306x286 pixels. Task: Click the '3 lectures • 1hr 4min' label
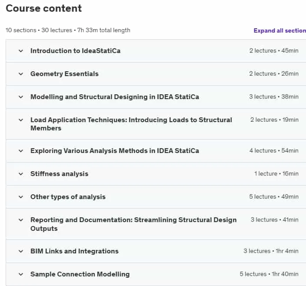coord(271,251)
